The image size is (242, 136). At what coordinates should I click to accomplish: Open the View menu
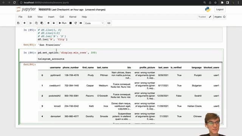click(x=40, y=17)
